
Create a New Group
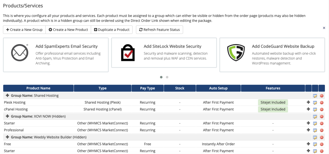coord(24,30)
